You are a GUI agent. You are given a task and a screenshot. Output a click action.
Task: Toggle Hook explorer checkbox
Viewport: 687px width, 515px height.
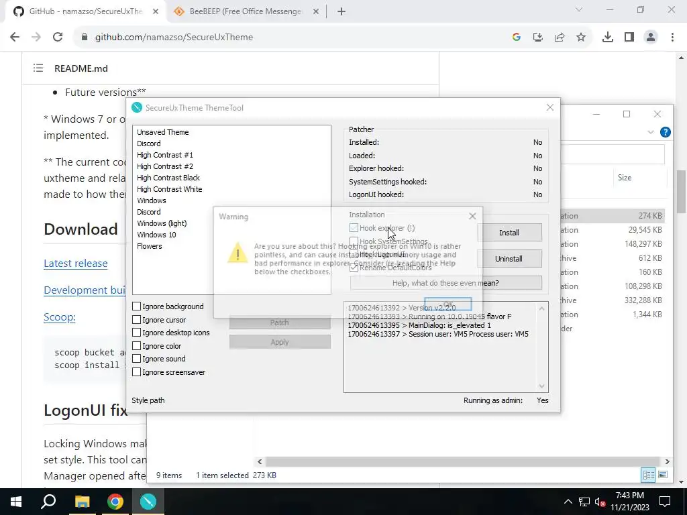354,228
